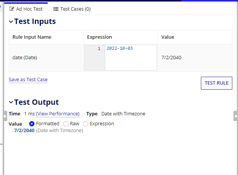Click line number 1 in editor gutter
Screen dimensions: 238x175
pos(99,49)
